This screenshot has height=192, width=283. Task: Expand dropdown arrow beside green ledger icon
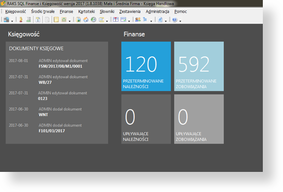click(x=70, y=21)
